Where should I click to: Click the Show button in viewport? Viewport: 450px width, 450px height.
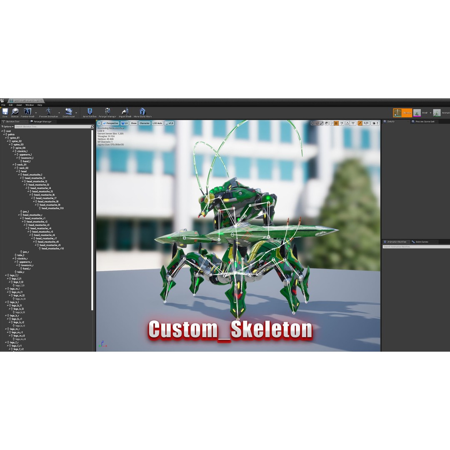point(134,123)
